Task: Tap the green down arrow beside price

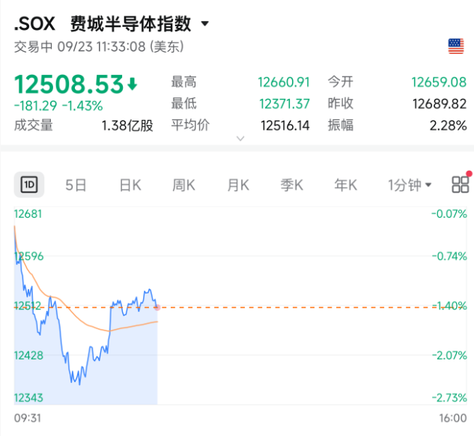Action: tap(133, 84)
